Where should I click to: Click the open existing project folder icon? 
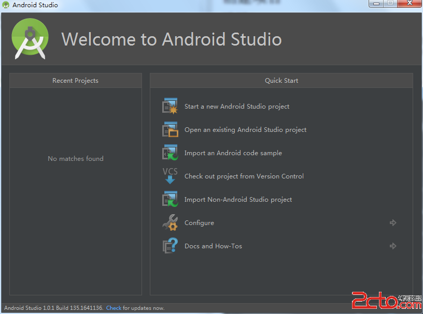170,129
